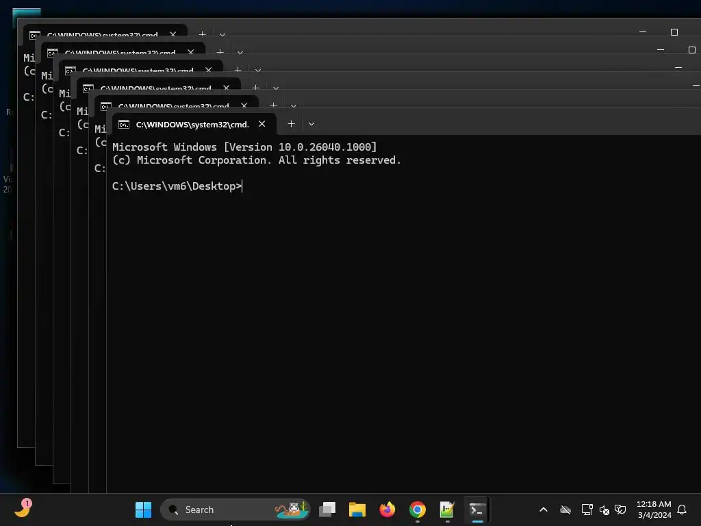701x526 pixels.
Task: Launch File Explorer from the taskbar
Action: 357,510
